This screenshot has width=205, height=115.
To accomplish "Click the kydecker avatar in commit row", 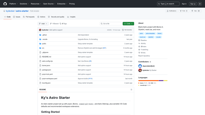I will [40, 30].
